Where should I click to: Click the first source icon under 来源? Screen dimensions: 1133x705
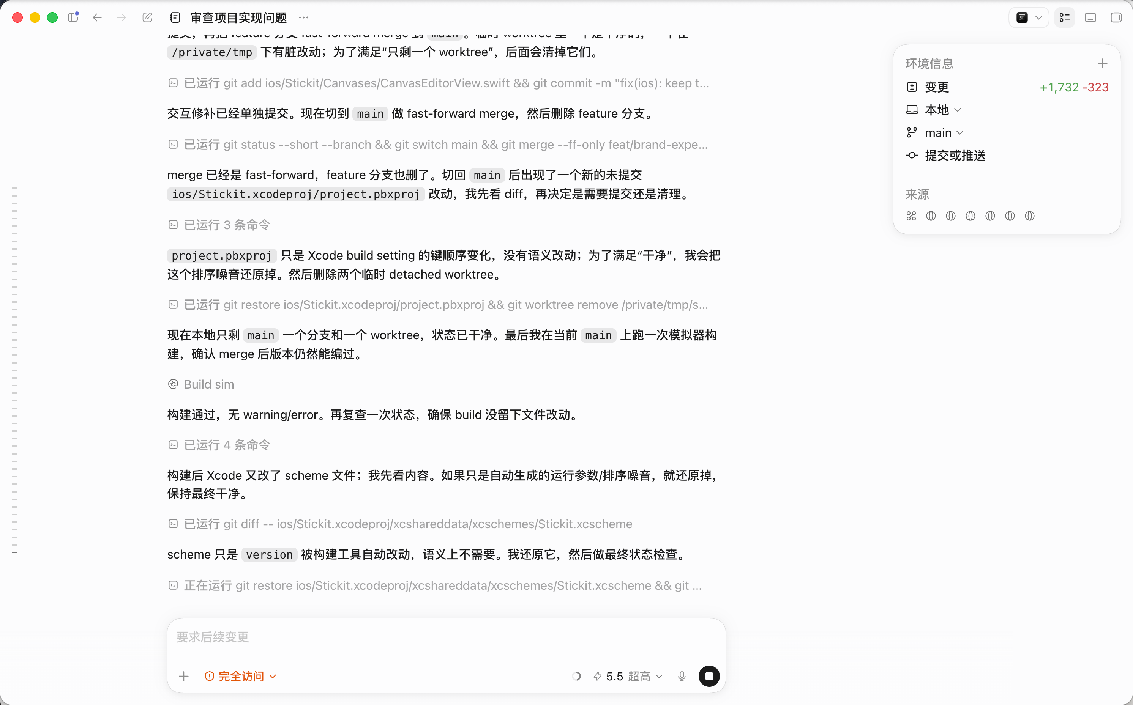pyautogui.click(x=911, y=216)
